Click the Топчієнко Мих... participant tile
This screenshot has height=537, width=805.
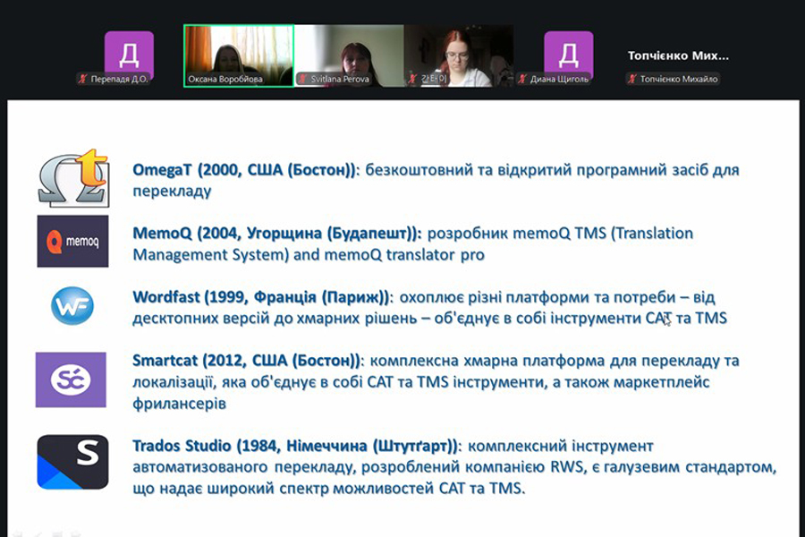point(678,55)
